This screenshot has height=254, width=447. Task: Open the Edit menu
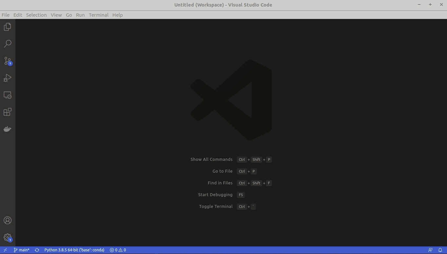click(18, 15)
